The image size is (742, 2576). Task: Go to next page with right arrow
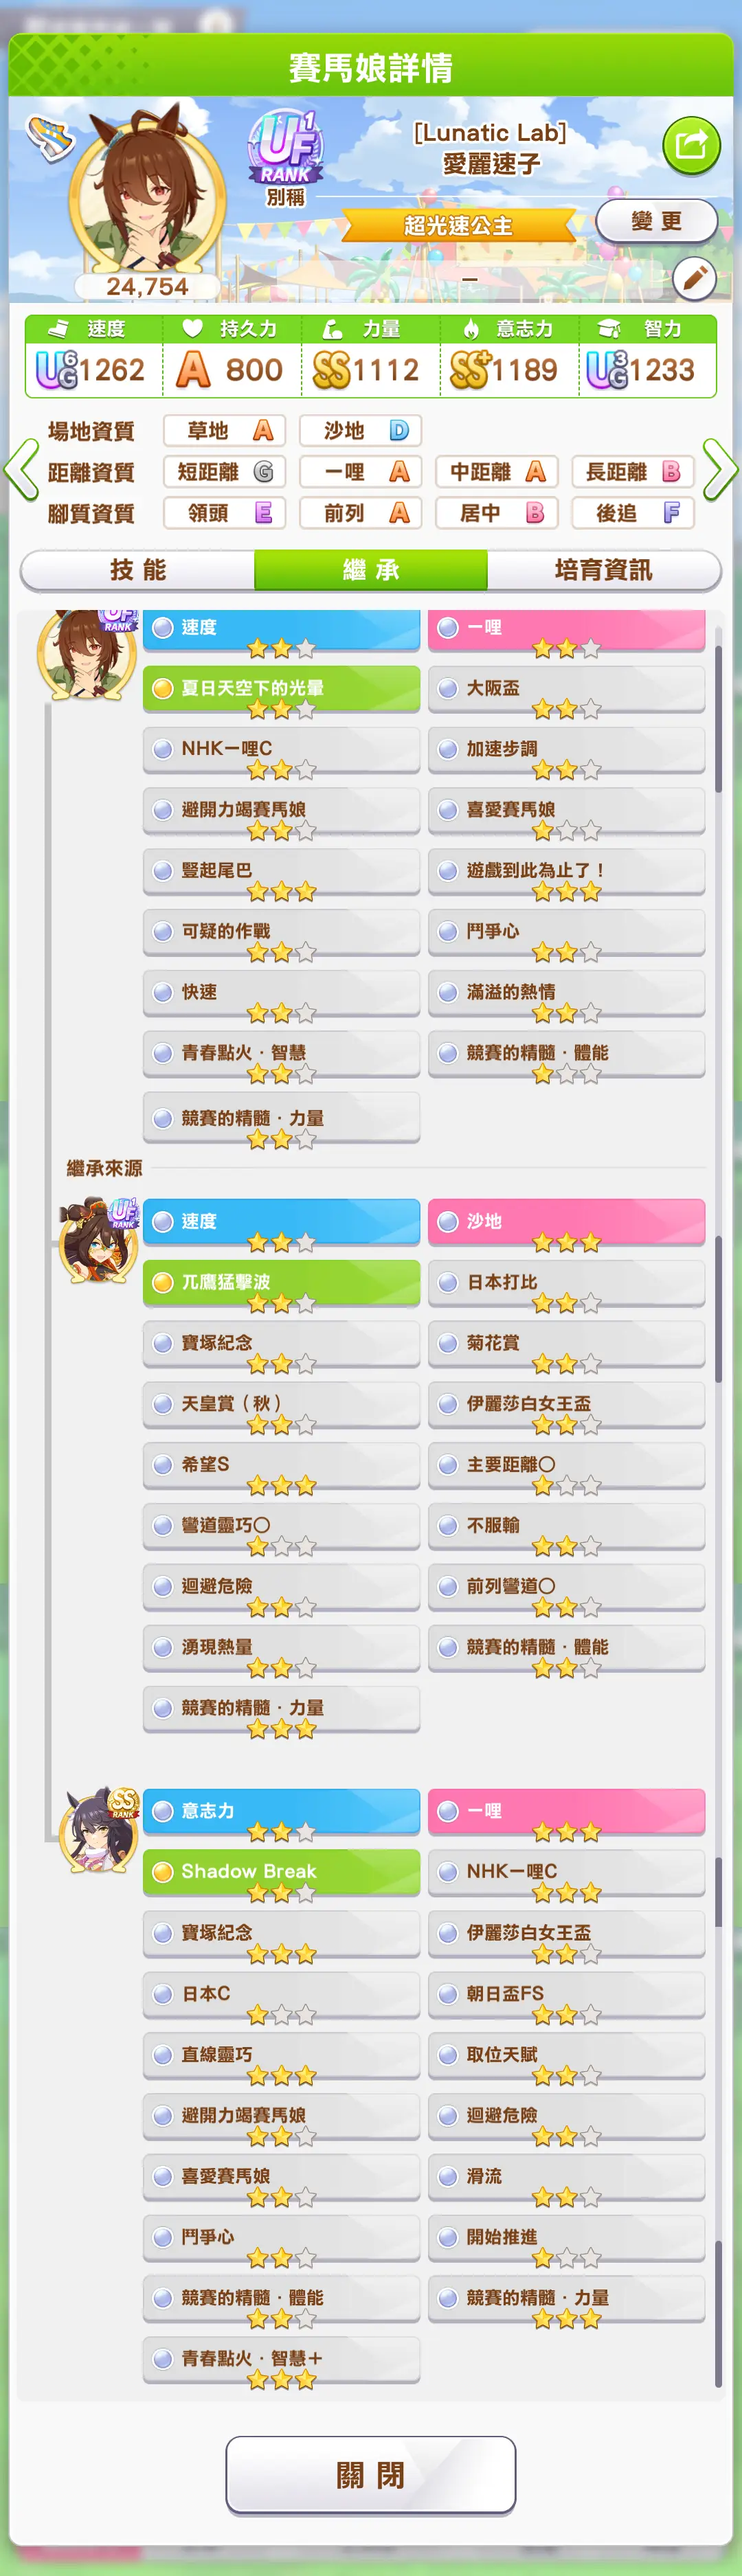[x=719, y=469]
